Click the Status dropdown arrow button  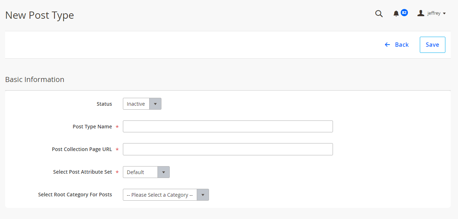(x=155, y=104)
